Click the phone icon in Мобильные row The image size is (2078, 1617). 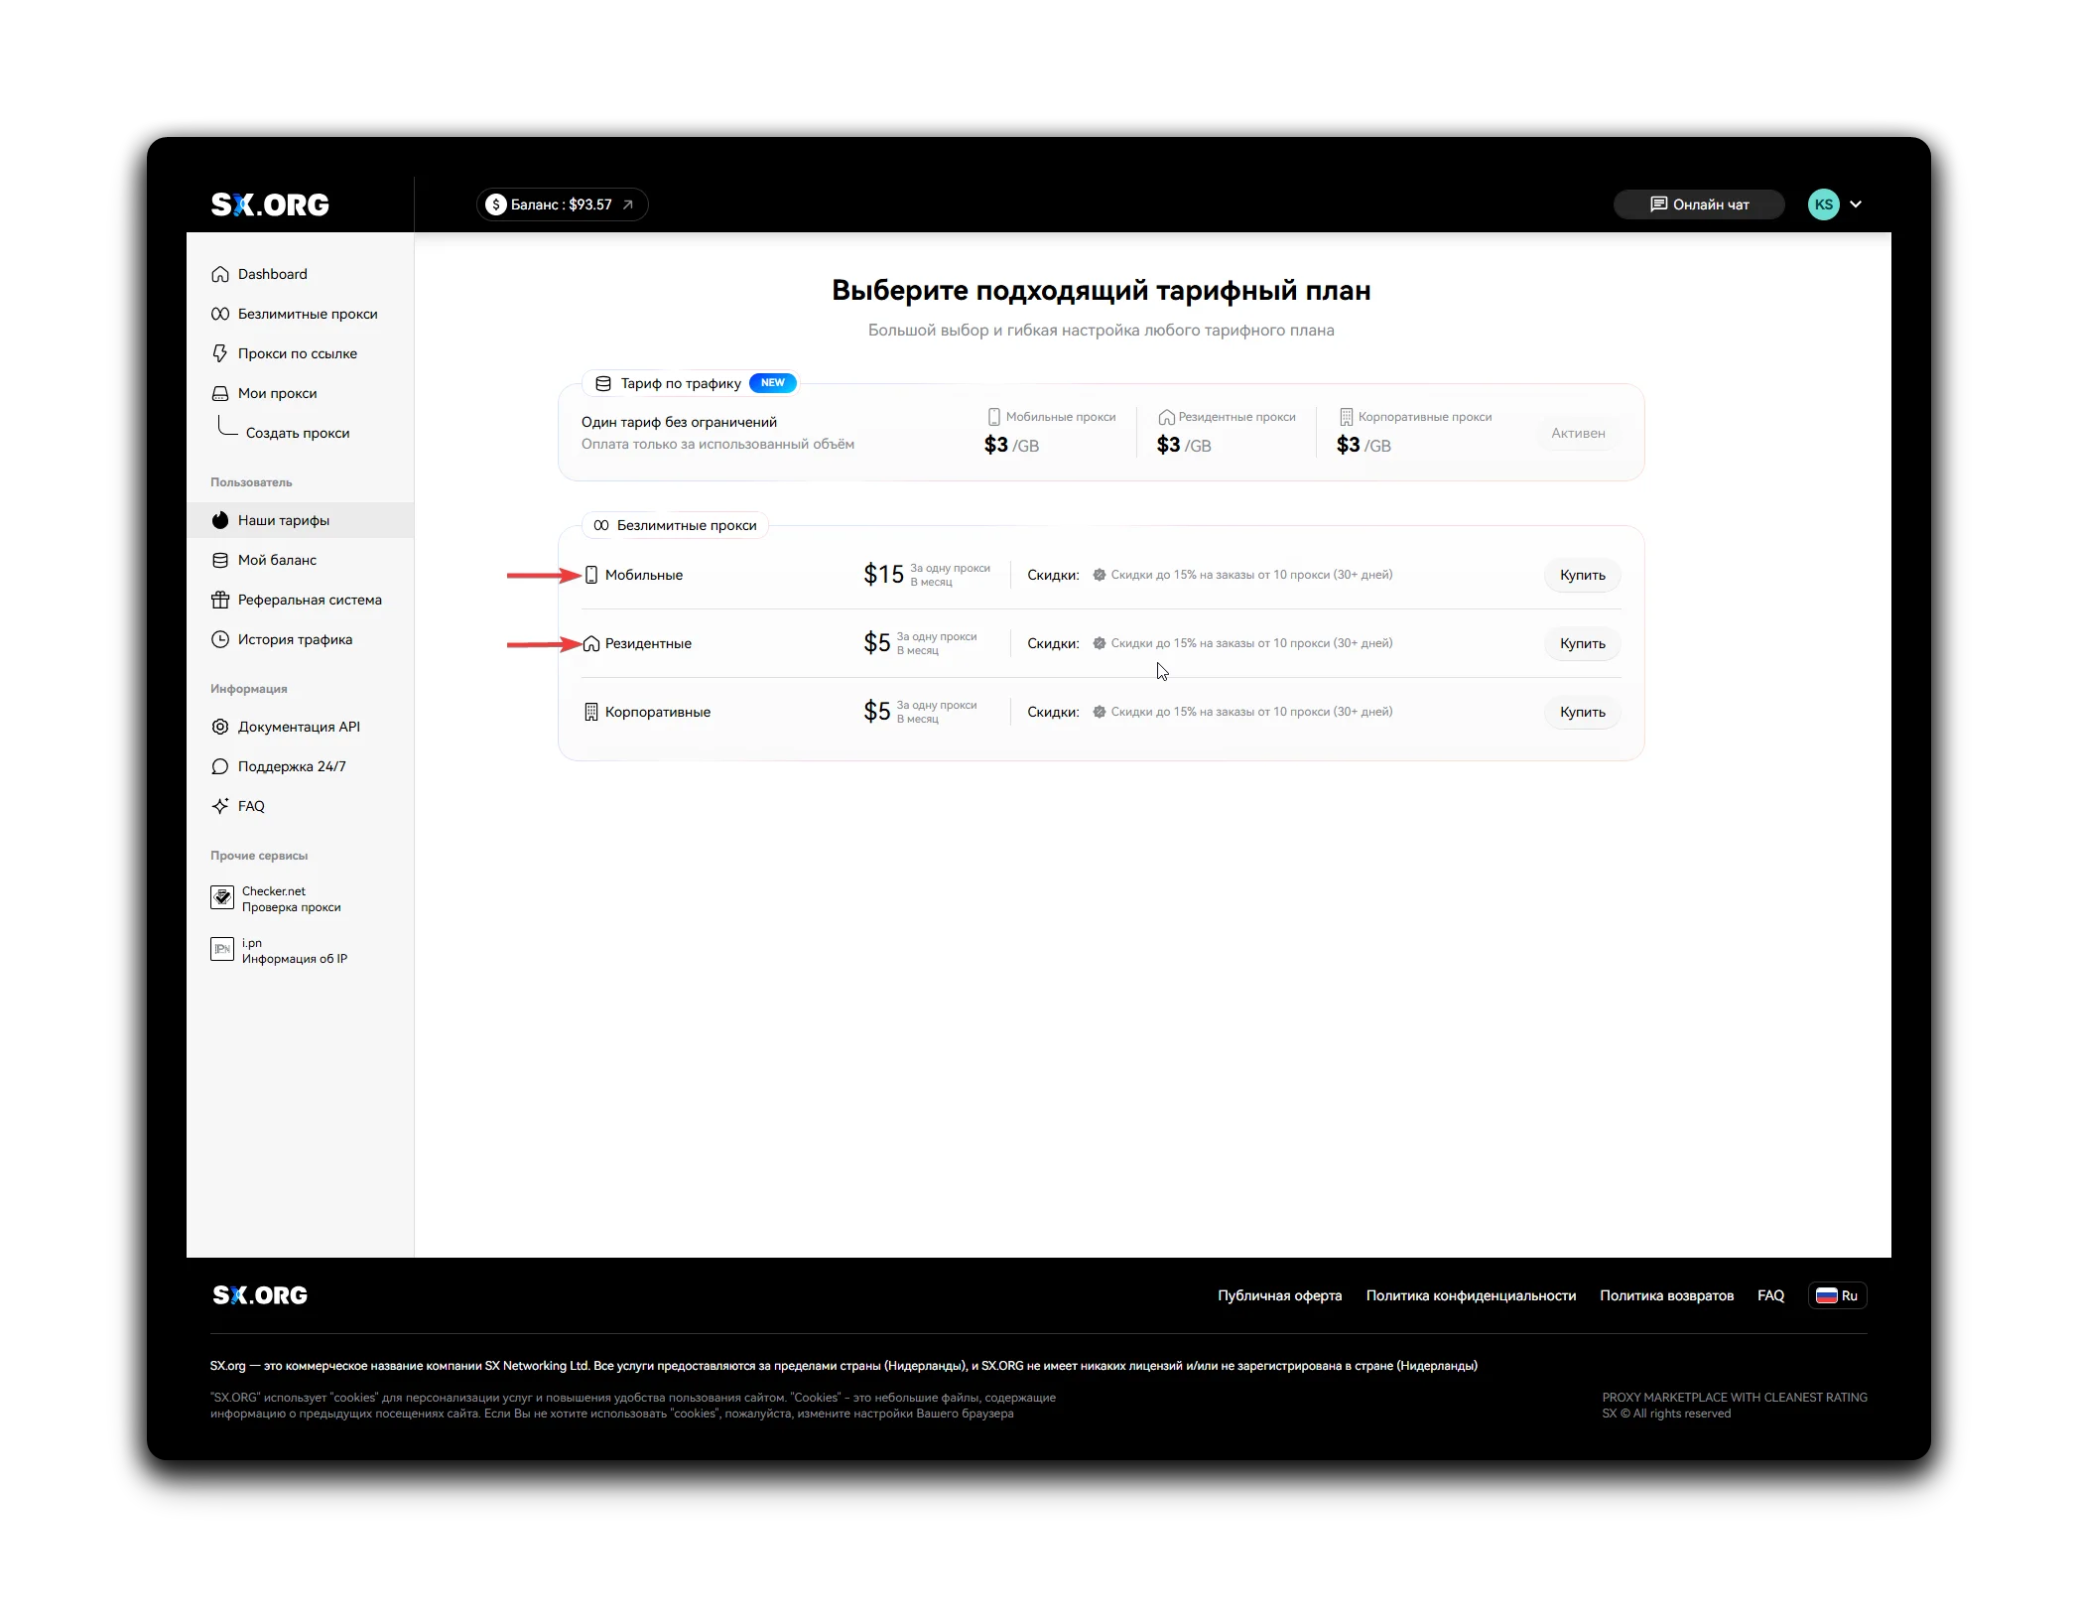[x=591, y=575]
